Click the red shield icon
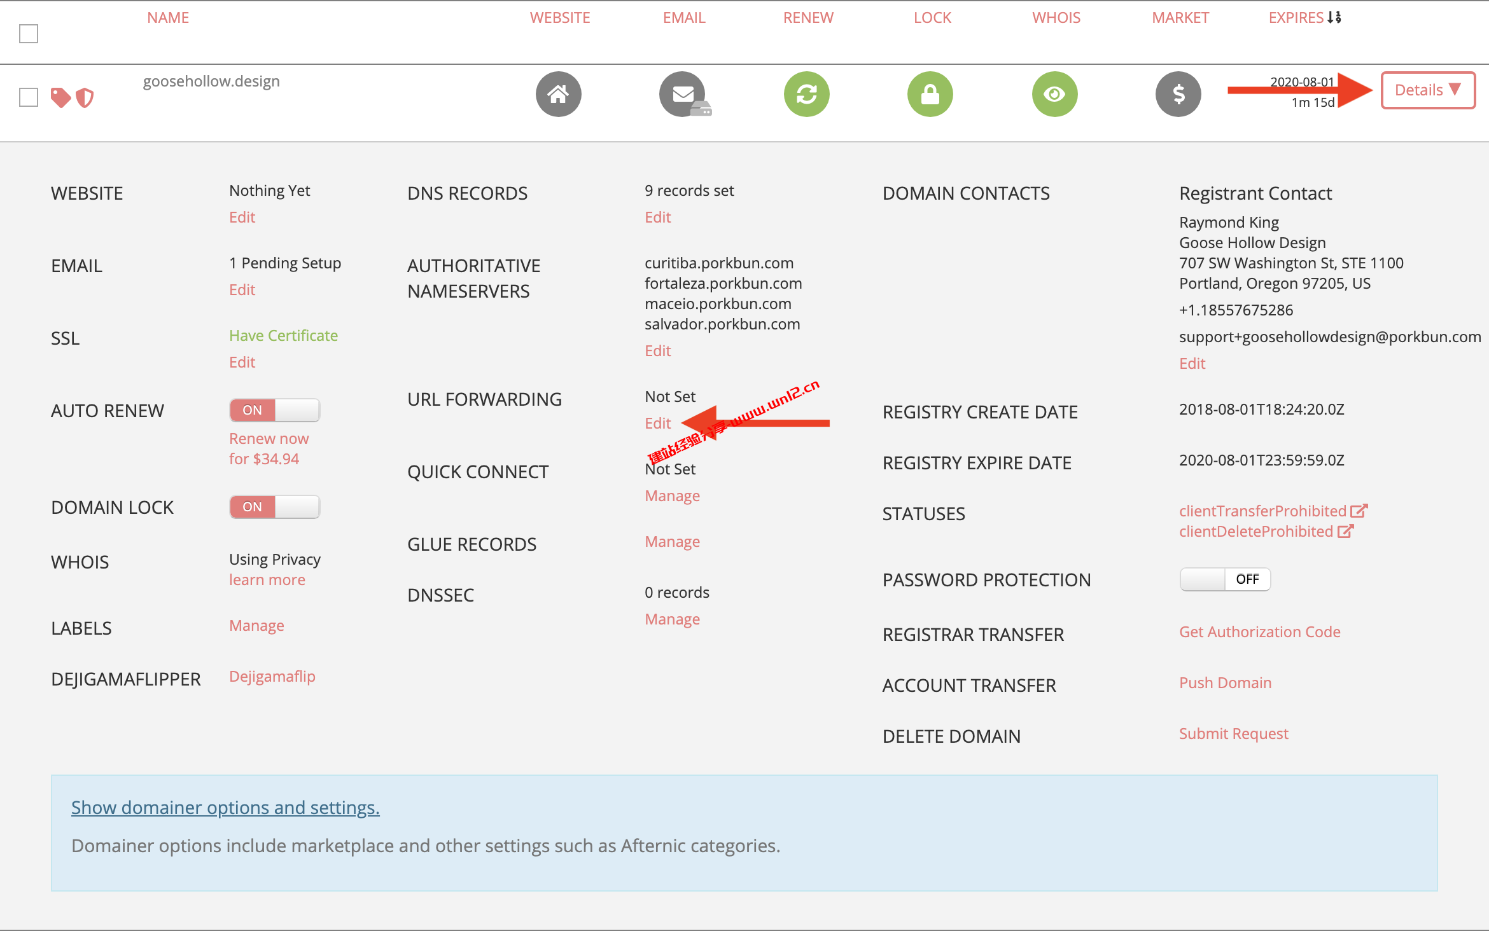The image size is (1489, 931). 85,97
